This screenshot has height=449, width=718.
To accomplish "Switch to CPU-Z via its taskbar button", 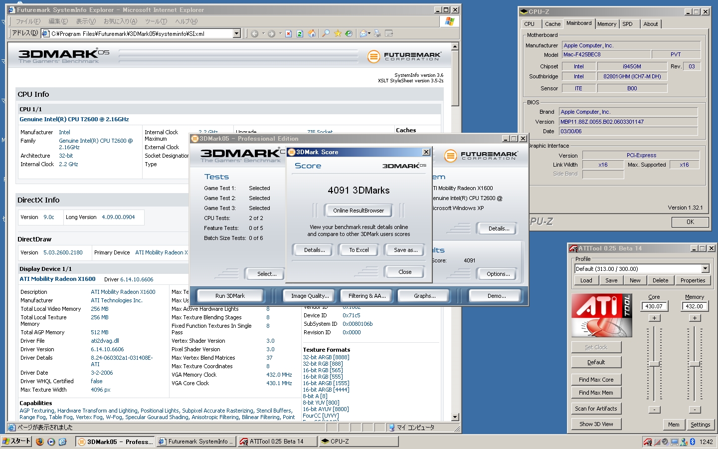I will click(x=358, y=442).
